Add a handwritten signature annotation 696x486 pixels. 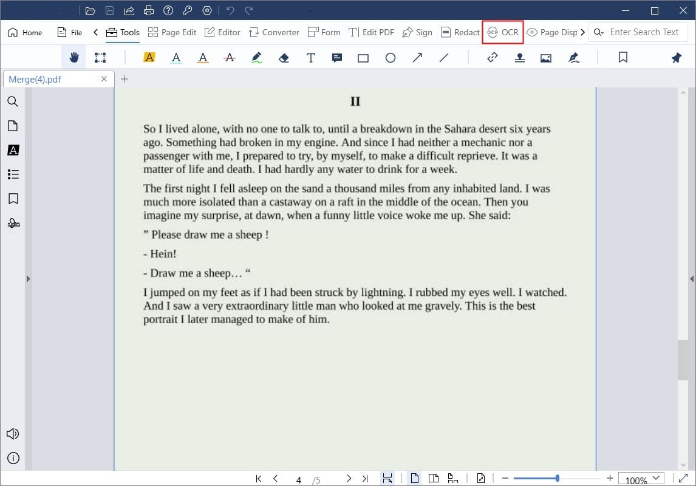pos(573,58)
